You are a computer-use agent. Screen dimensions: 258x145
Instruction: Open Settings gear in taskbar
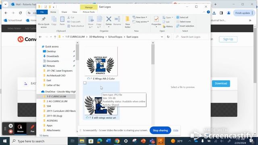pos(126,141)
